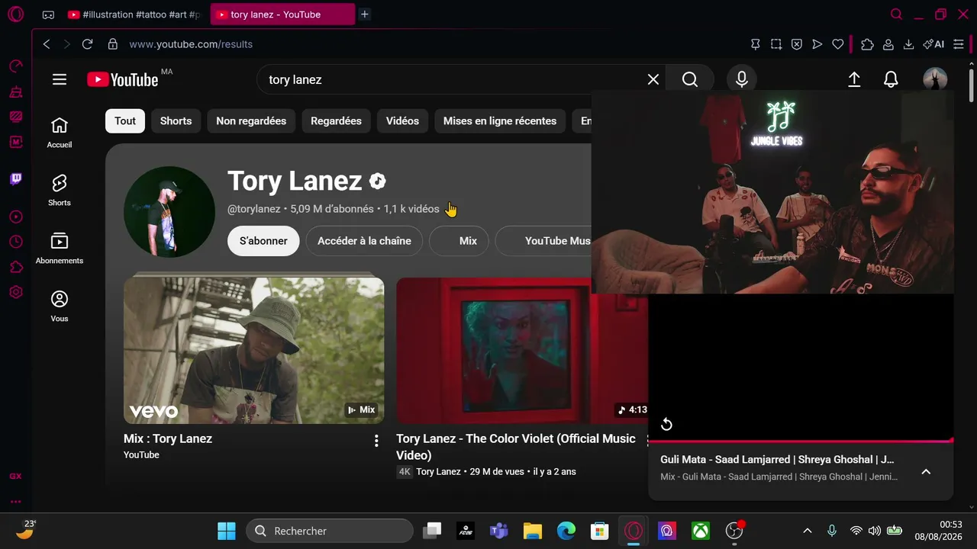The width and height of the screenshot is (977, 549).
Task: Open YouTube guide hamburger menu
Action: (60, 79)
